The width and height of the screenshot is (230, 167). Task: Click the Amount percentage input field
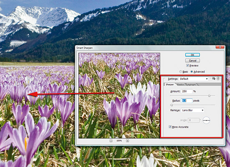187,91
